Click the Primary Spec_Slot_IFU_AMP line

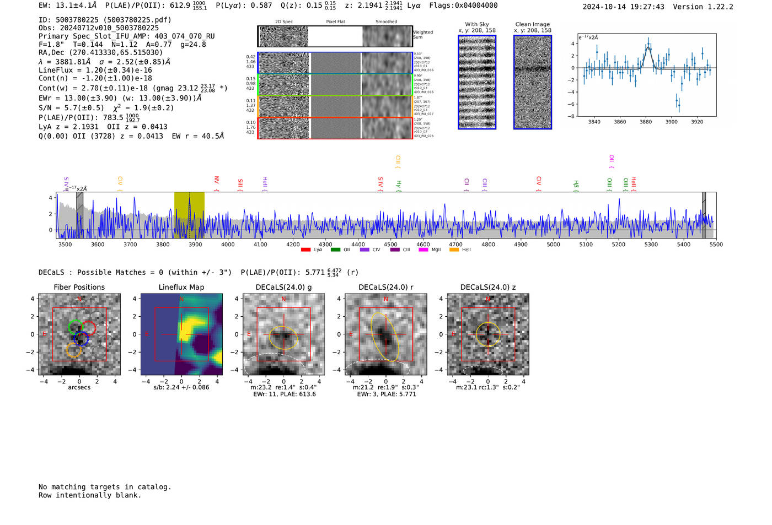pos(127,36)
